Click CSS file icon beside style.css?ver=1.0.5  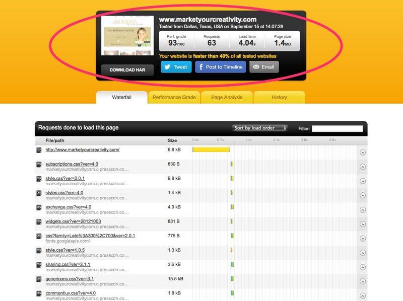39,251
